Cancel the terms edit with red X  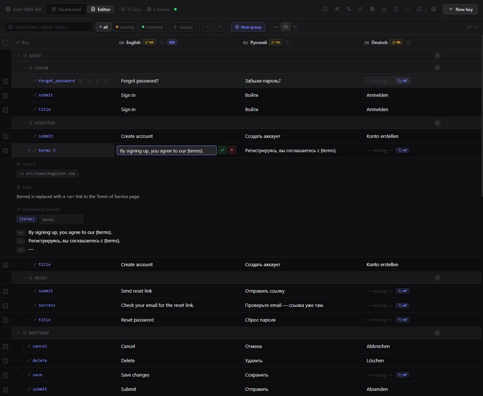(x=232, y=150)
